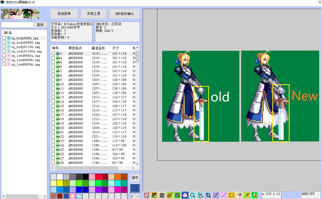Click the blue mountain canvas icon
The height and width of the screenshot is (199, 322).
(x=201, y=195)
